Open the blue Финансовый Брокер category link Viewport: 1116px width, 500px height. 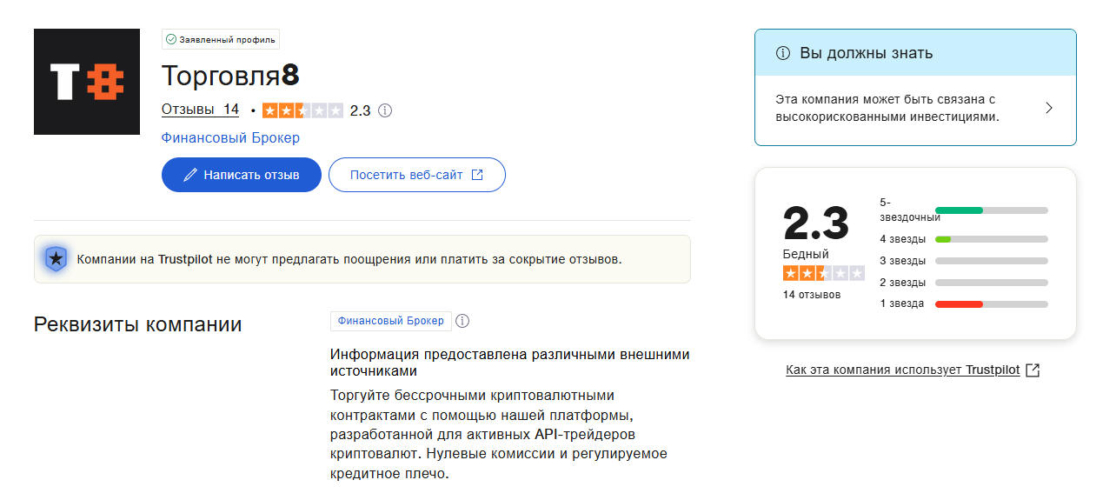tap(230, 138)
